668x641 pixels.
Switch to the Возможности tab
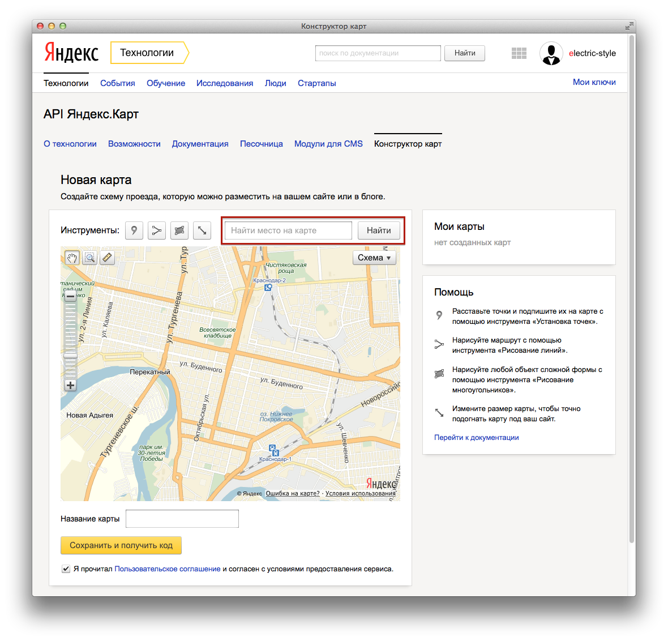click(x=134, y=144)
